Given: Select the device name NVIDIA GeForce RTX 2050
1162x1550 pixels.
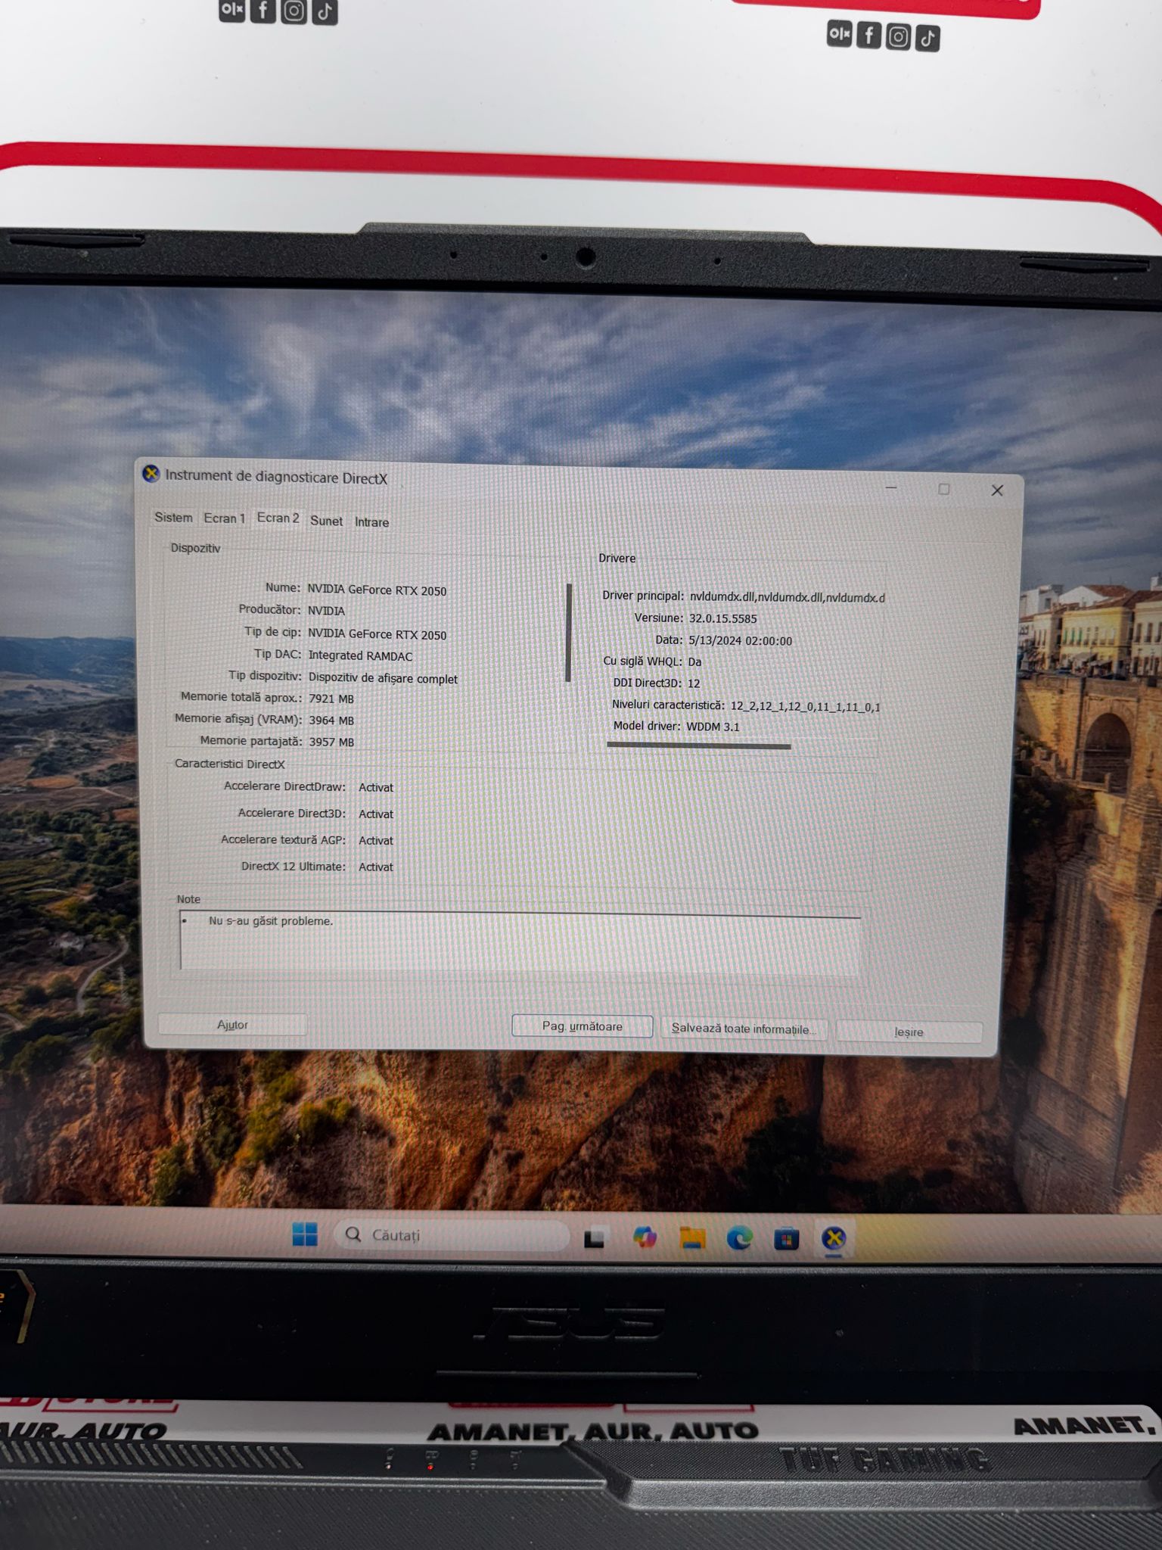Looking at the screenshot, I should pos(377,590).
